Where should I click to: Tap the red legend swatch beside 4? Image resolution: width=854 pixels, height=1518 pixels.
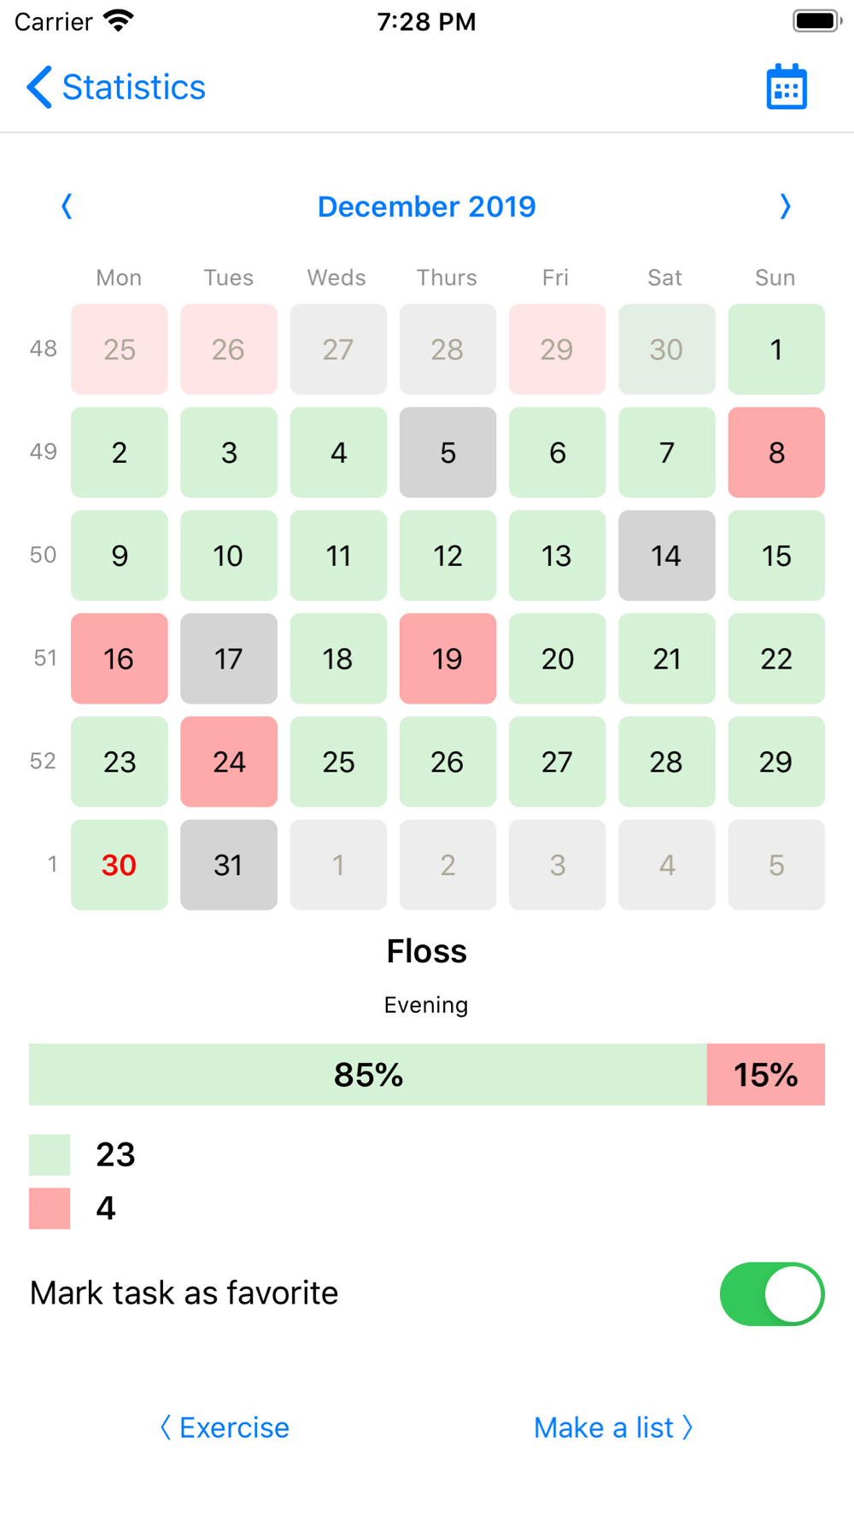50,1208
